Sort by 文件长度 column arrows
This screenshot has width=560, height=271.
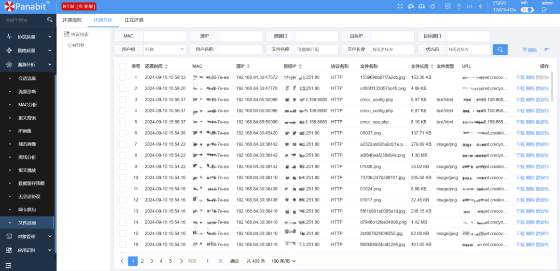tap(432, 66)
